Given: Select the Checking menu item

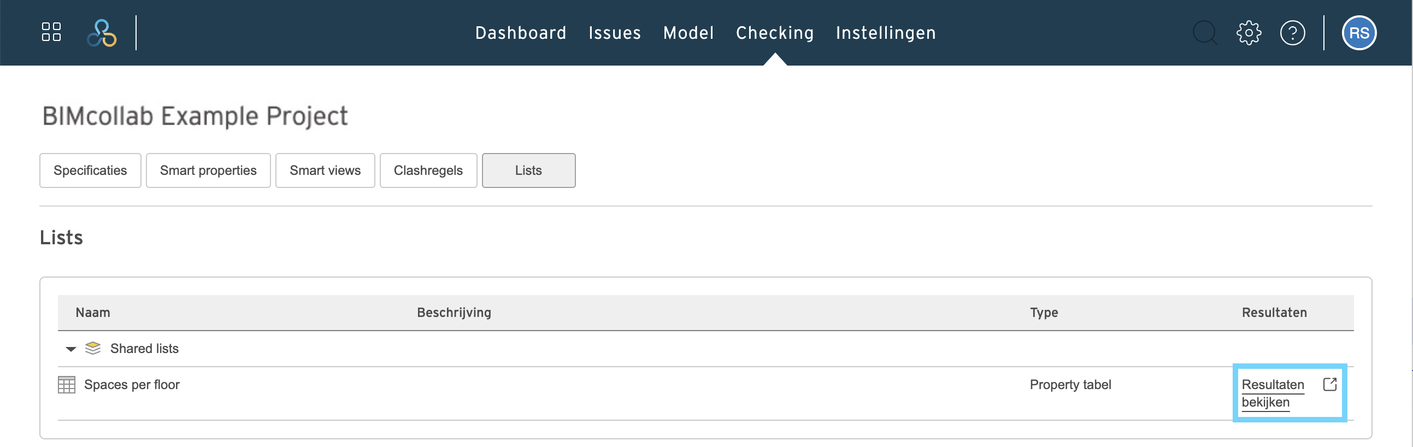Looking at the screenshot, I should [x=774, y=33].
